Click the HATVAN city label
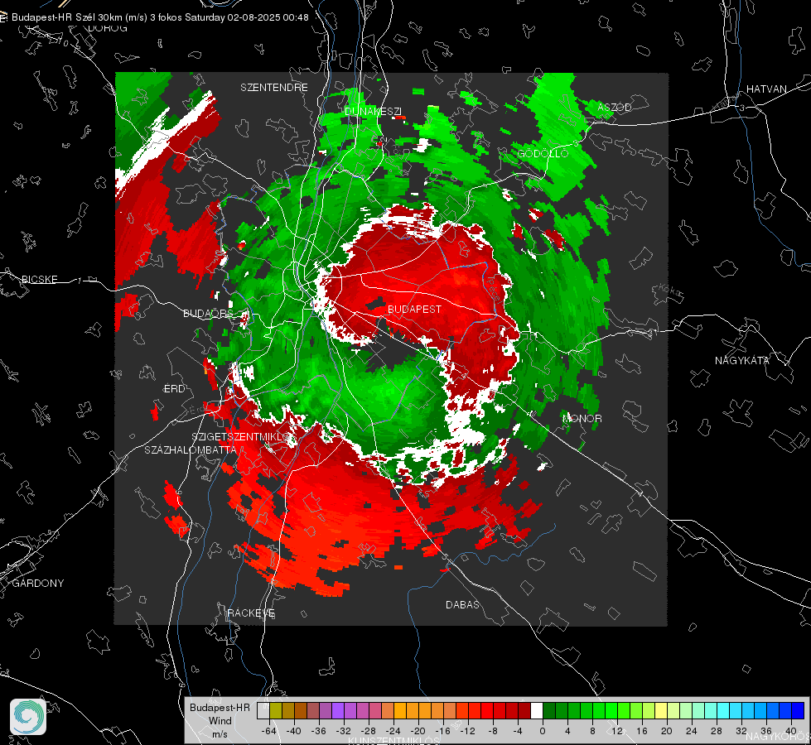The image size is (811, 745). coord(766,89)
